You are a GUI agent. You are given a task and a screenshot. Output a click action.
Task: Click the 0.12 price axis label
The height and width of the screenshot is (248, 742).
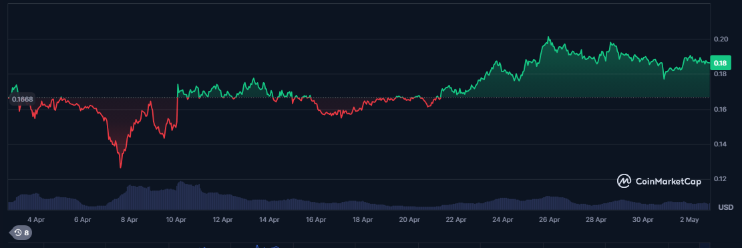pyautogui.click(x=721, y=179)
